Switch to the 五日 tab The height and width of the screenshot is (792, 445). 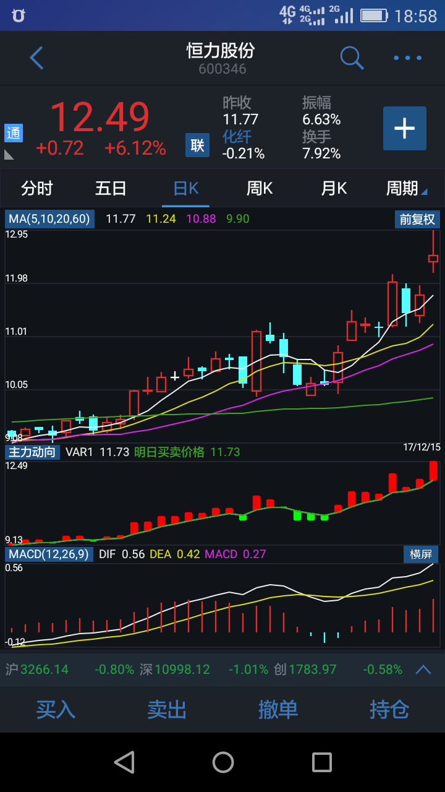pos(111,188)
